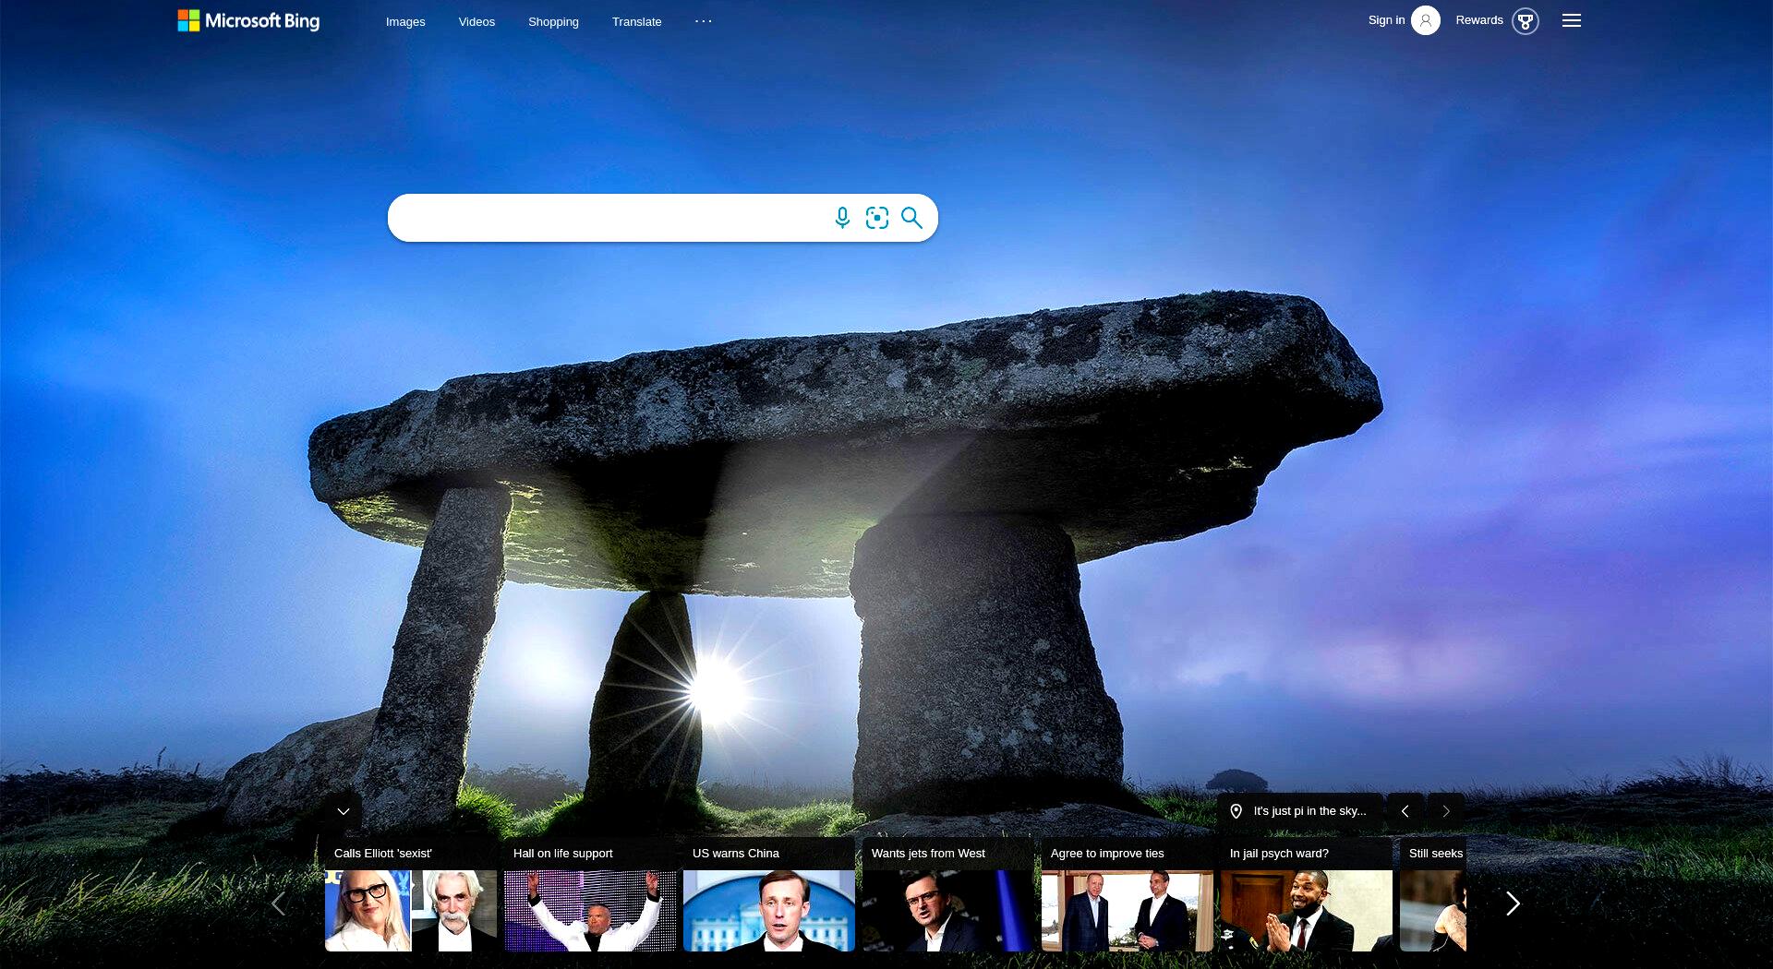Show next wallpaper image
Image resolution: width=1773 pixels, height=969 pixels.
pyautogui.click(x=1446, y=811)
